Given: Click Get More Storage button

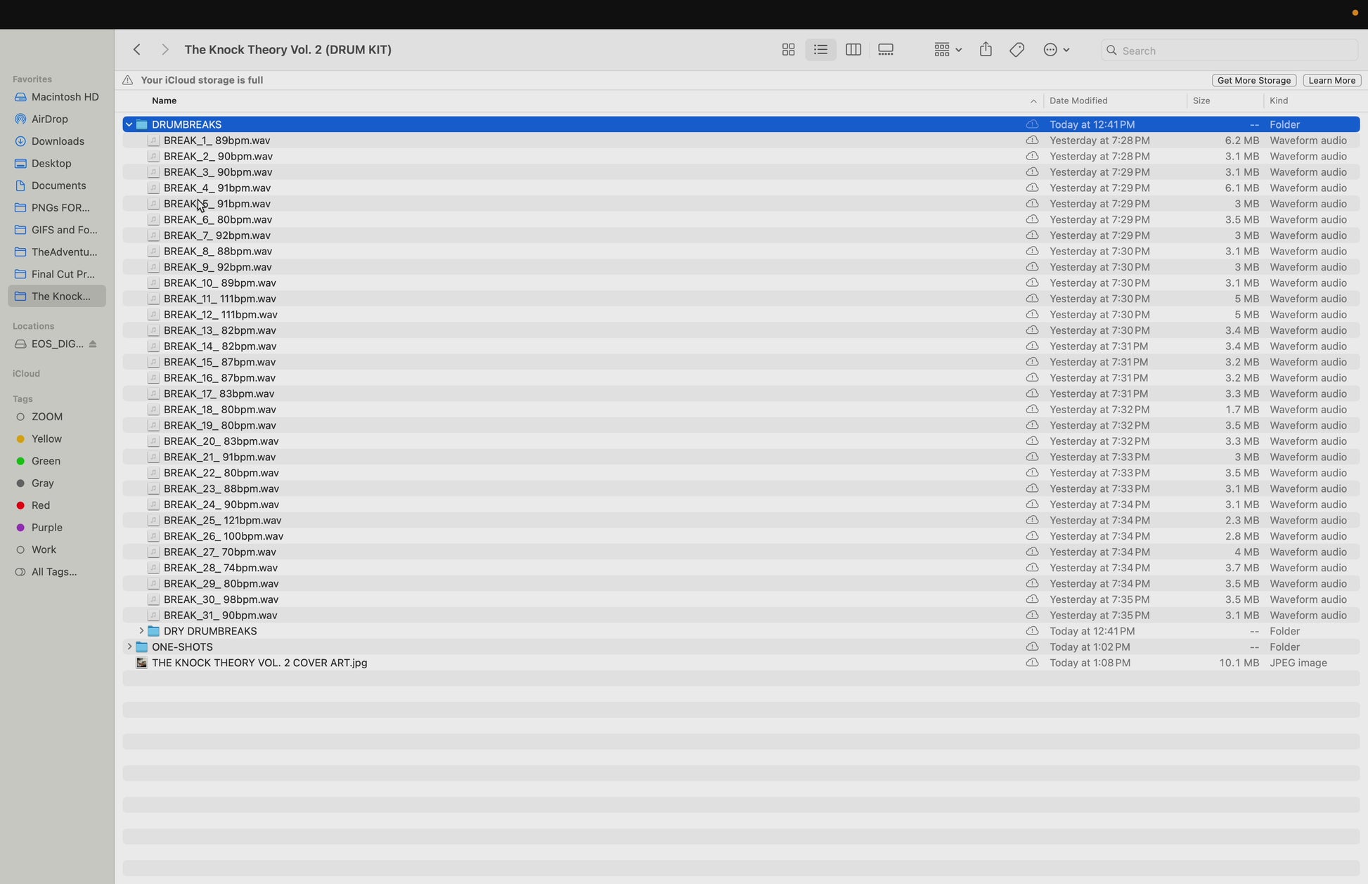Looking at the screenshot, I should (x=1253, y=80).
